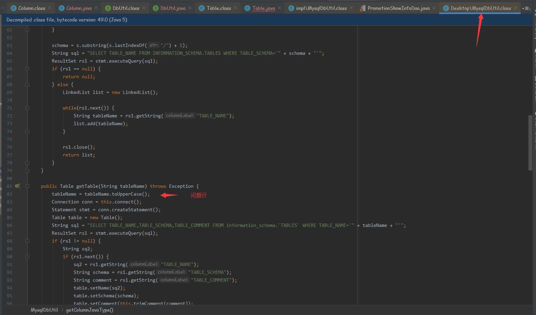This screenshot has width=536, height=315.
Task: Collapse the while loop fold on line 71
Action: [27, 108]
